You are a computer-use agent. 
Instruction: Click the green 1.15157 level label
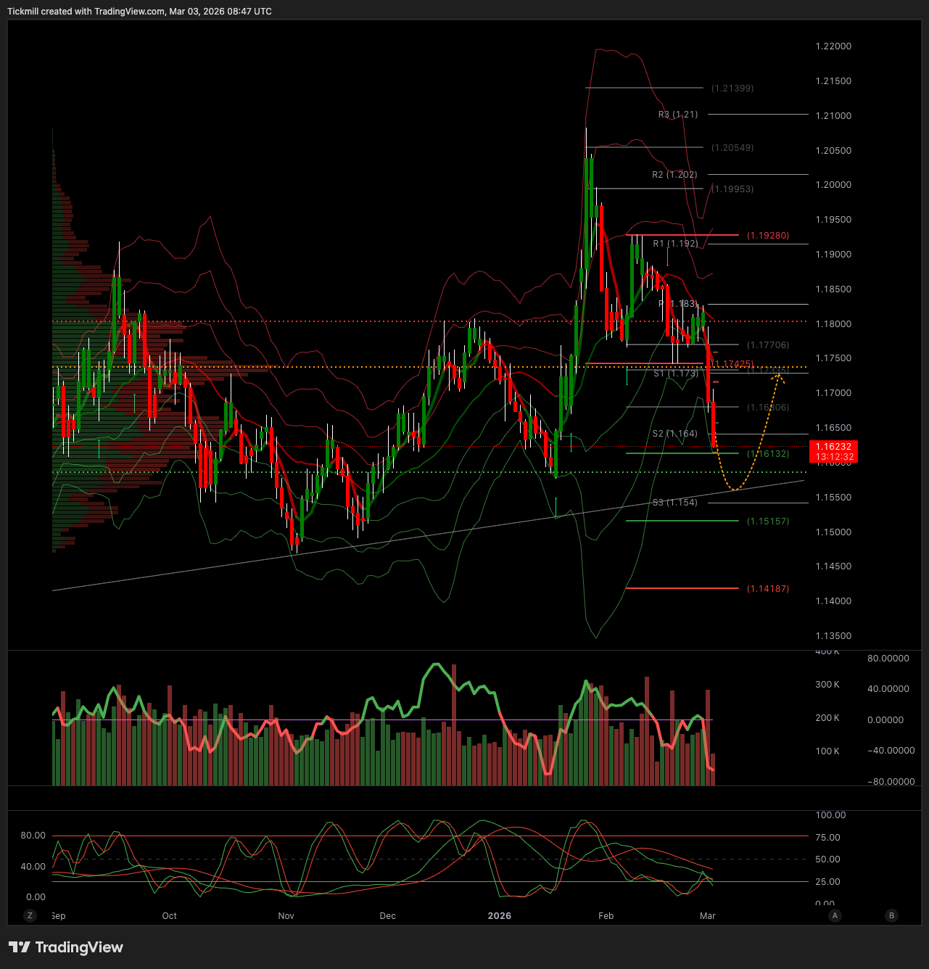click(x=768, y=521)
